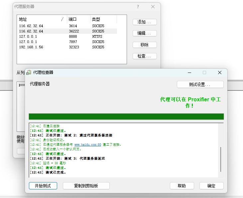243x198 pixels.
Task: Click 确定 in proxy checker window
Action: coord(211,186)
